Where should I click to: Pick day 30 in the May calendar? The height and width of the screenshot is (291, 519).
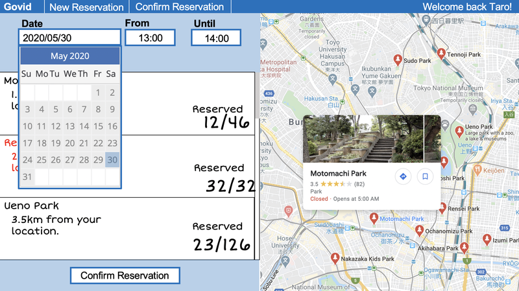[x=112, y=160]
